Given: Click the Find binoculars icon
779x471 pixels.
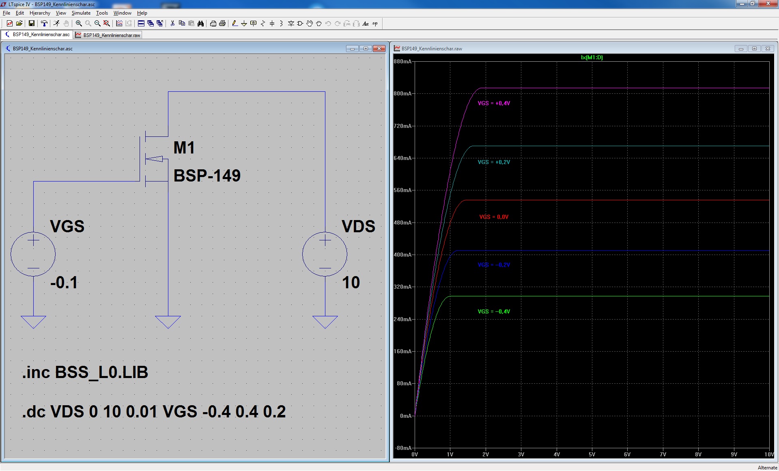Looking at the screenshot, I should click(200, 24).
